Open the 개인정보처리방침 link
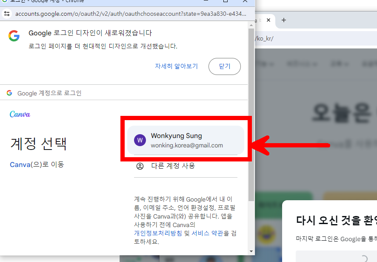 tap(158, 233)
